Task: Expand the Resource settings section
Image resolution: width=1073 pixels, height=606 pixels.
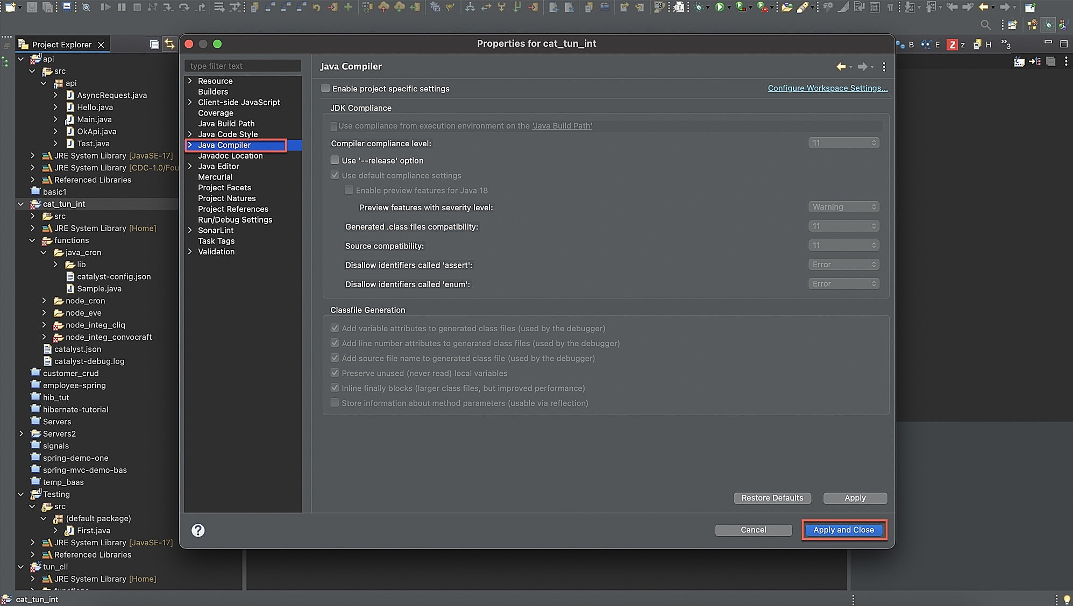Action: pyautogui.click(x=190, y=80)
